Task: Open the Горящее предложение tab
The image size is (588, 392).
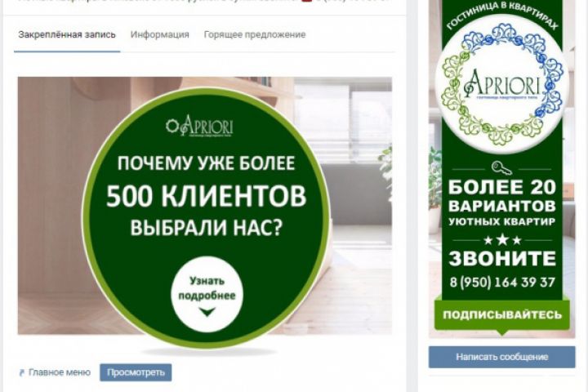Action: (x=255, y=34)
